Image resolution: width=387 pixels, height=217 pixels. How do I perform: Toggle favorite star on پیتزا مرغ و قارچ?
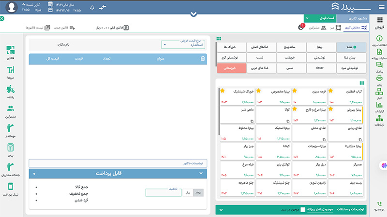pos(295,109)
